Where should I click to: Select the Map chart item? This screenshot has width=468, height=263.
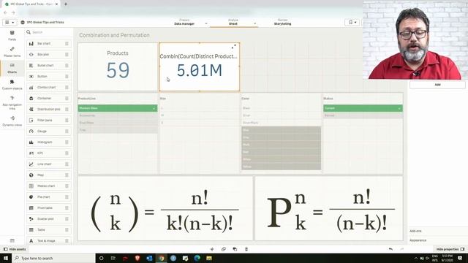pos(49,175)
